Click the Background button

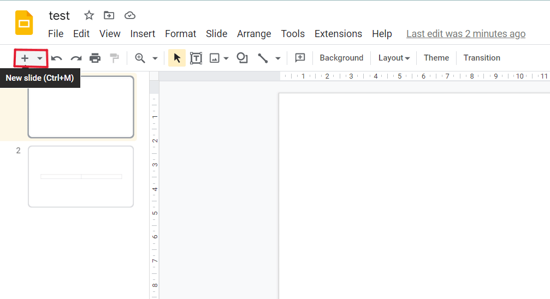pyautogui.click(x=341, y=58)
